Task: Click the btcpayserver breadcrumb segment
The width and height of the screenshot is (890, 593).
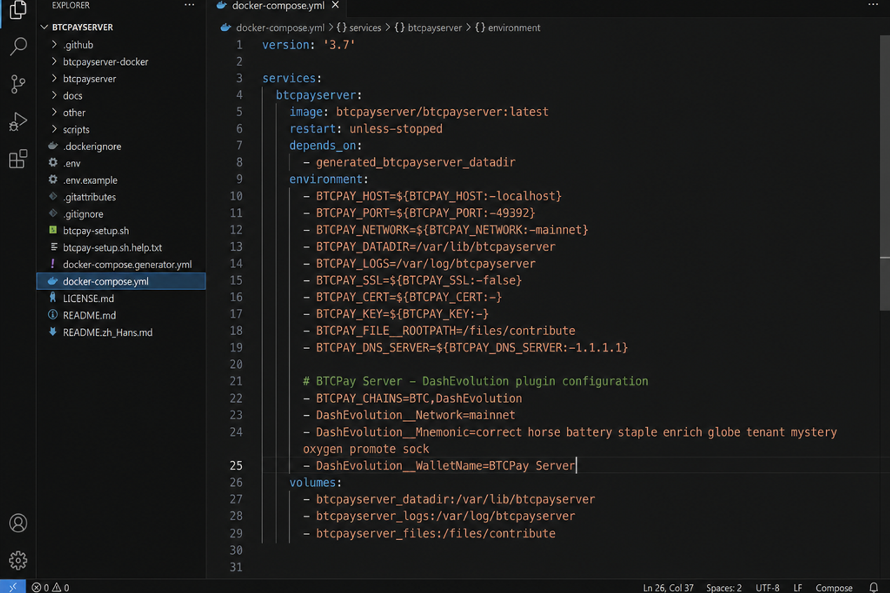Action: point(428,28)
